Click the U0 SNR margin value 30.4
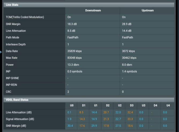Image resolution: width=179 pixels, height=132 pixels. coord(70,126)
